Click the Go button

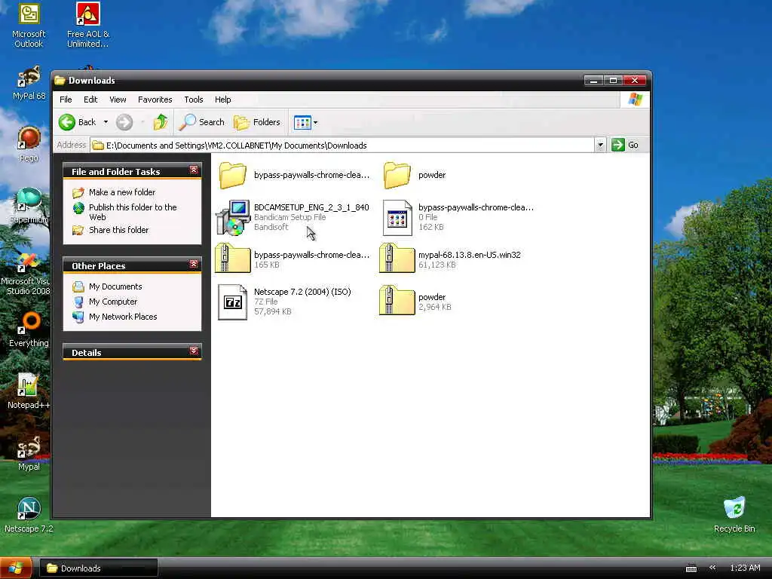[625, 145]
